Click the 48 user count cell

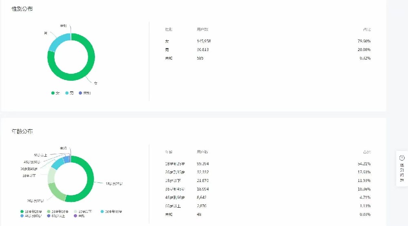[x=199, y=215]
